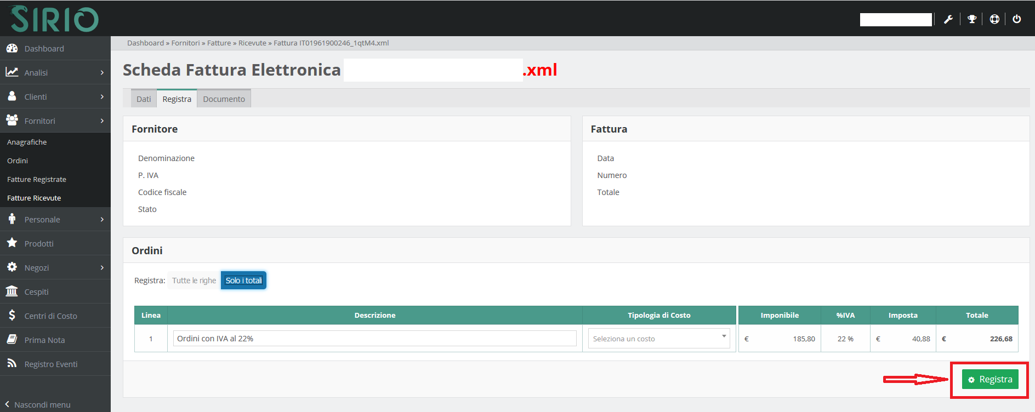
Task: Click the trophy icon in top bar
Action: click(x=972, y=19)
